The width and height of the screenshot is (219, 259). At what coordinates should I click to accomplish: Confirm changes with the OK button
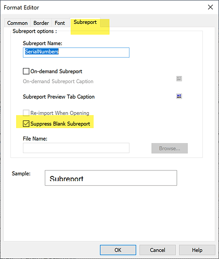(118, 250)
